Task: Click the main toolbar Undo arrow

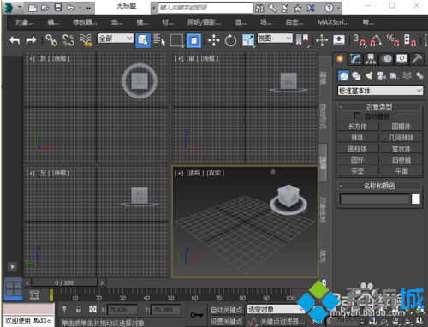Action: coord(15,40)
